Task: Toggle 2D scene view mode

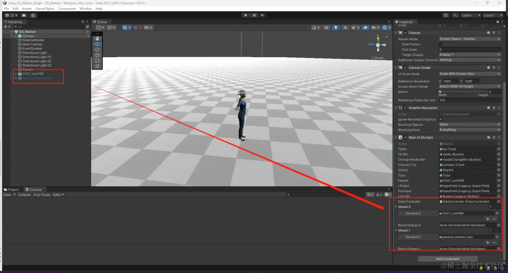Action: point(327,28)
